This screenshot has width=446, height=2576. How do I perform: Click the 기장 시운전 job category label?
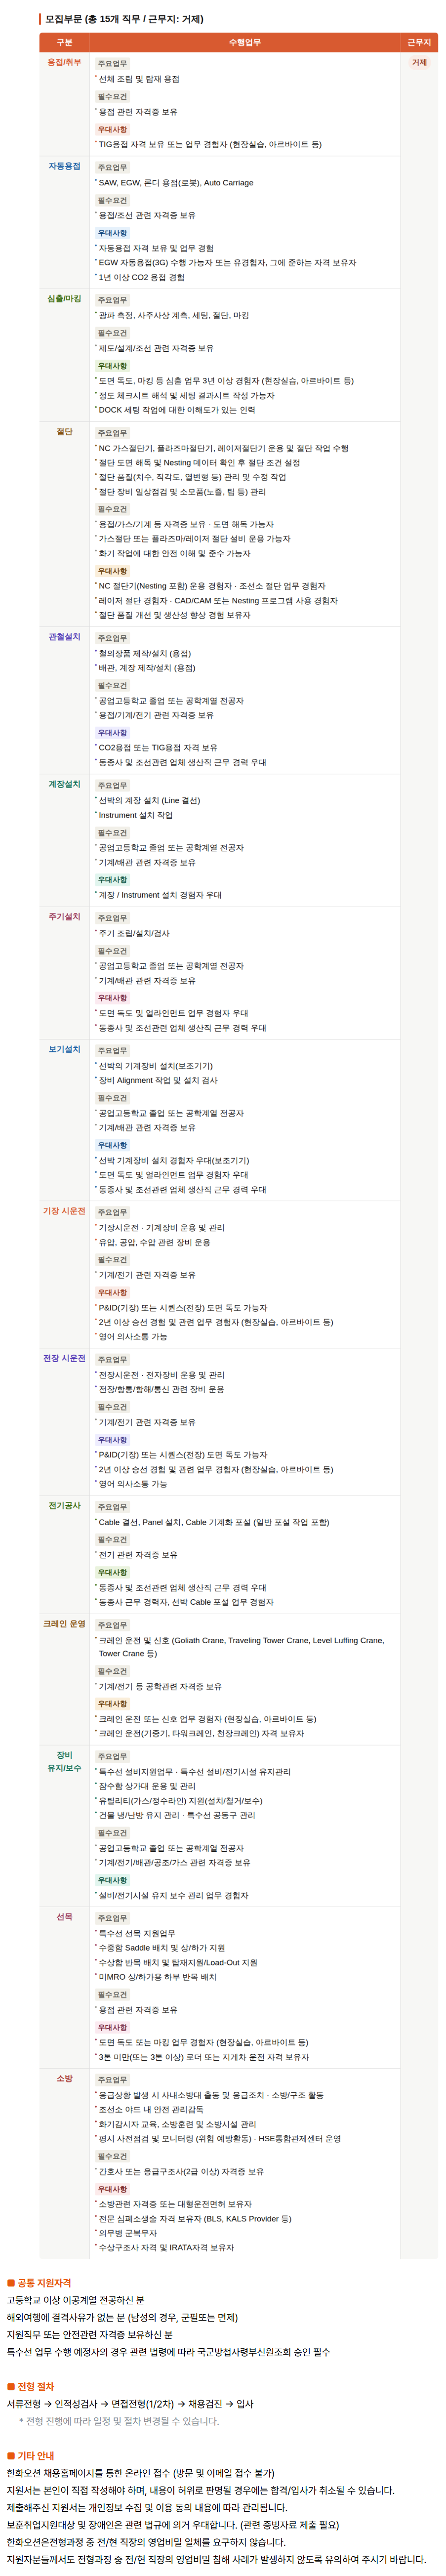click(64, 1211)
